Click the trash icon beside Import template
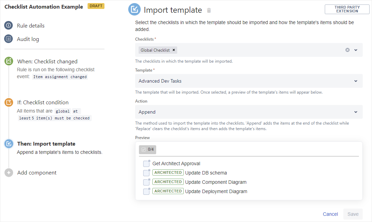 click(x=209, y=10)
